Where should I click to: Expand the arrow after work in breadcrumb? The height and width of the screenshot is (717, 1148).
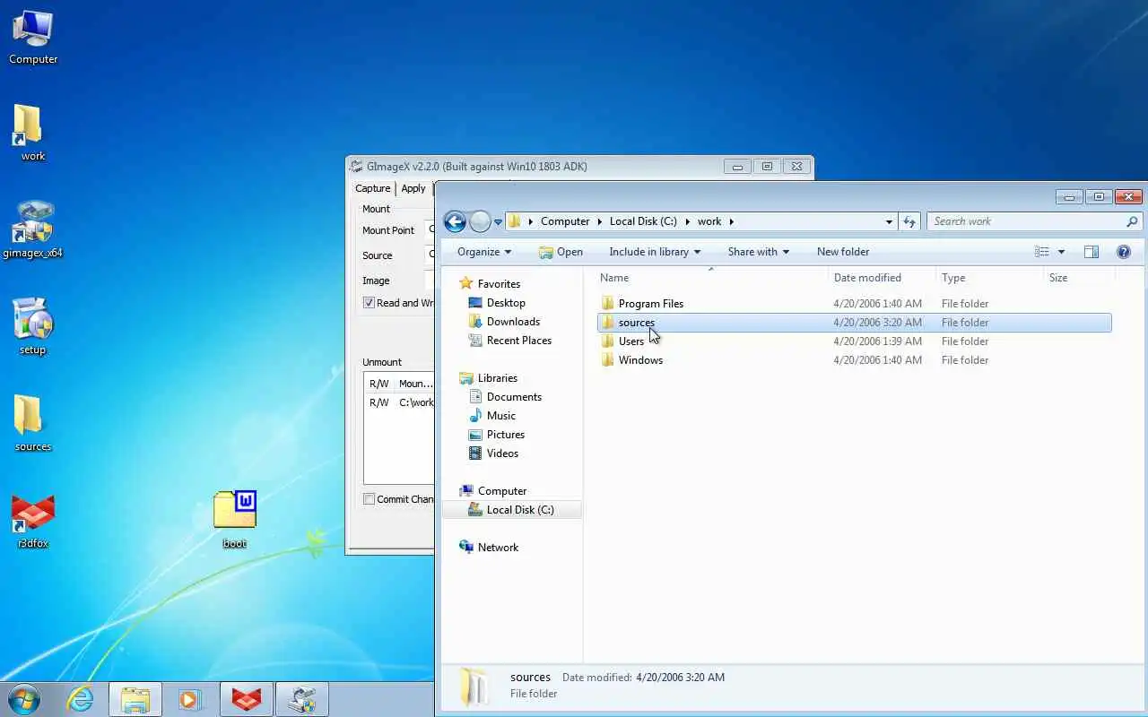pos(731,221)
